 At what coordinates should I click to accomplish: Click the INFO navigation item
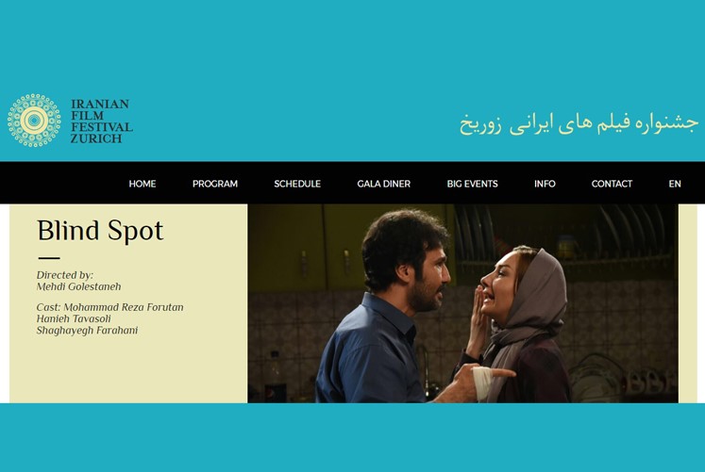point(545,184)
